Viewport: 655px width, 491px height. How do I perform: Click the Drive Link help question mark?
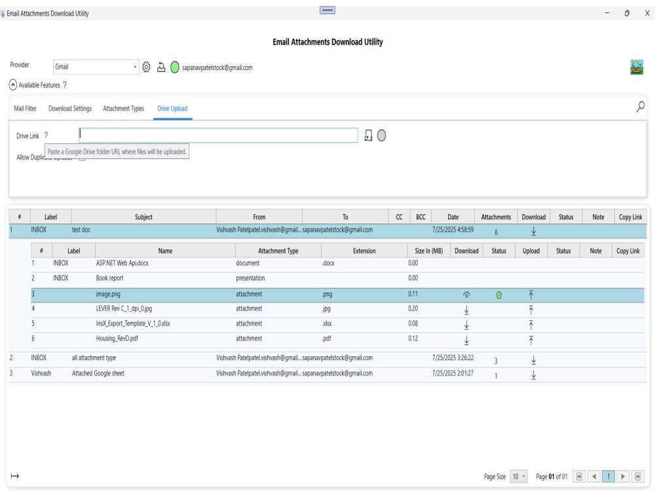coord(46,136)
